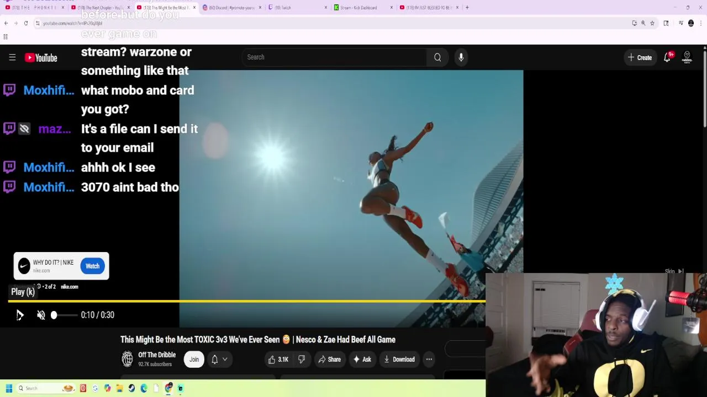Click into the YouTube search field
Image resolution: width=707 pixels, height=397 pixels.
point(334,57)
